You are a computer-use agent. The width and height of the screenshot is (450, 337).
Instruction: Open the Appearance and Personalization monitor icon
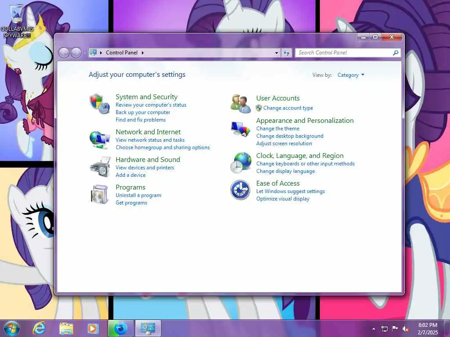pos(240,129)
